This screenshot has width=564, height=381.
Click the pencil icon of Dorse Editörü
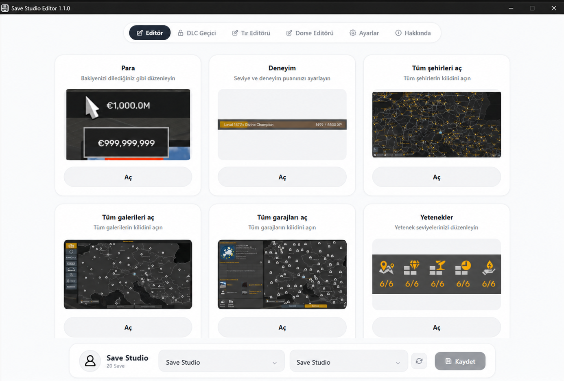(x=289, y=33)
